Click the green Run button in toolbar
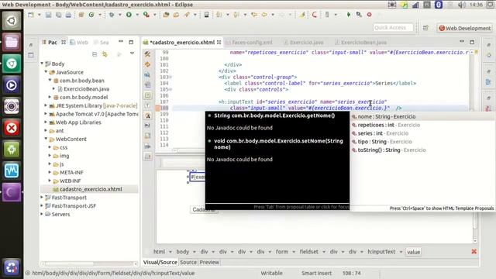The image size is (496, 279). tap(129, 15)
